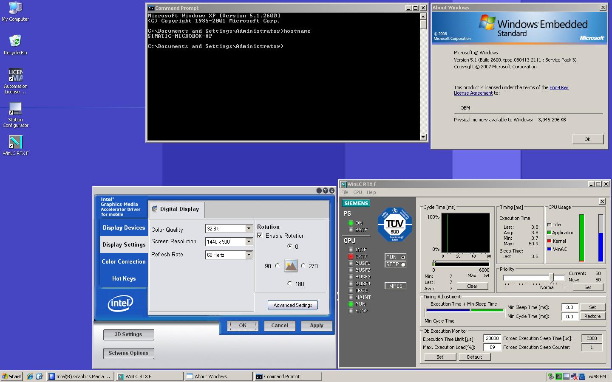This screenshot has width=612, height=382.
Task: Click the Command Prompt scroll down arrow
Action: pyautogui.click(x=423, y=137)
